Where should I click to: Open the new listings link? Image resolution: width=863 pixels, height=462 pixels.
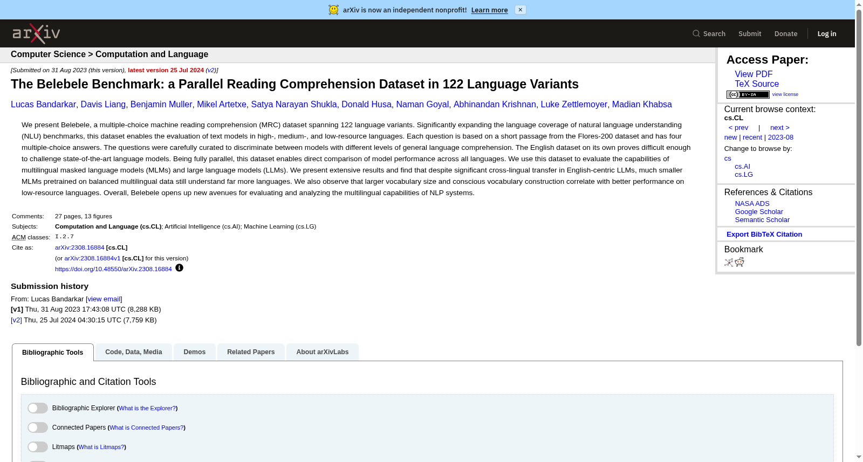coord(730,137)
